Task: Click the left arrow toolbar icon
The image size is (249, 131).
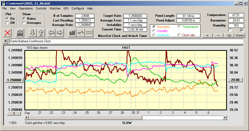Action: pyautogui.click(x=51, y=33)
